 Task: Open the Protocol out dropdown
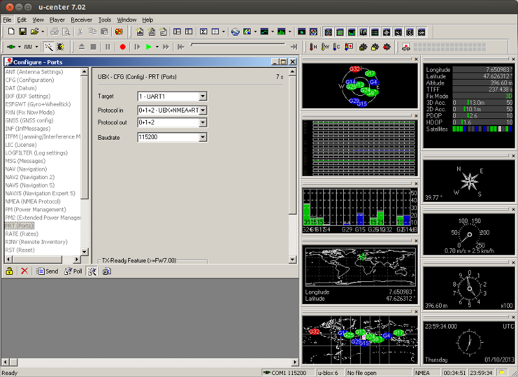[x=203, y=123]
